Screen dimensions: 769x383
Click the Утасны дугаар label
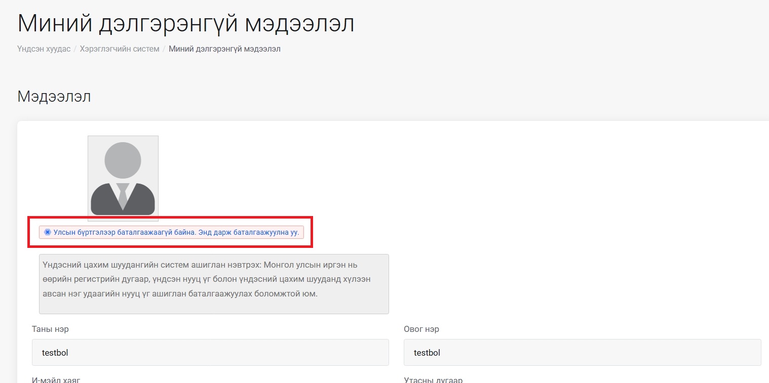pos(433,379)
